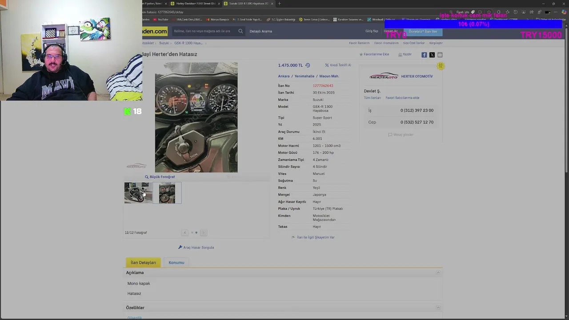Select the dashboard gauges thumbnail
The width and height of the screenshot is (569, 320).
point(167,193)
